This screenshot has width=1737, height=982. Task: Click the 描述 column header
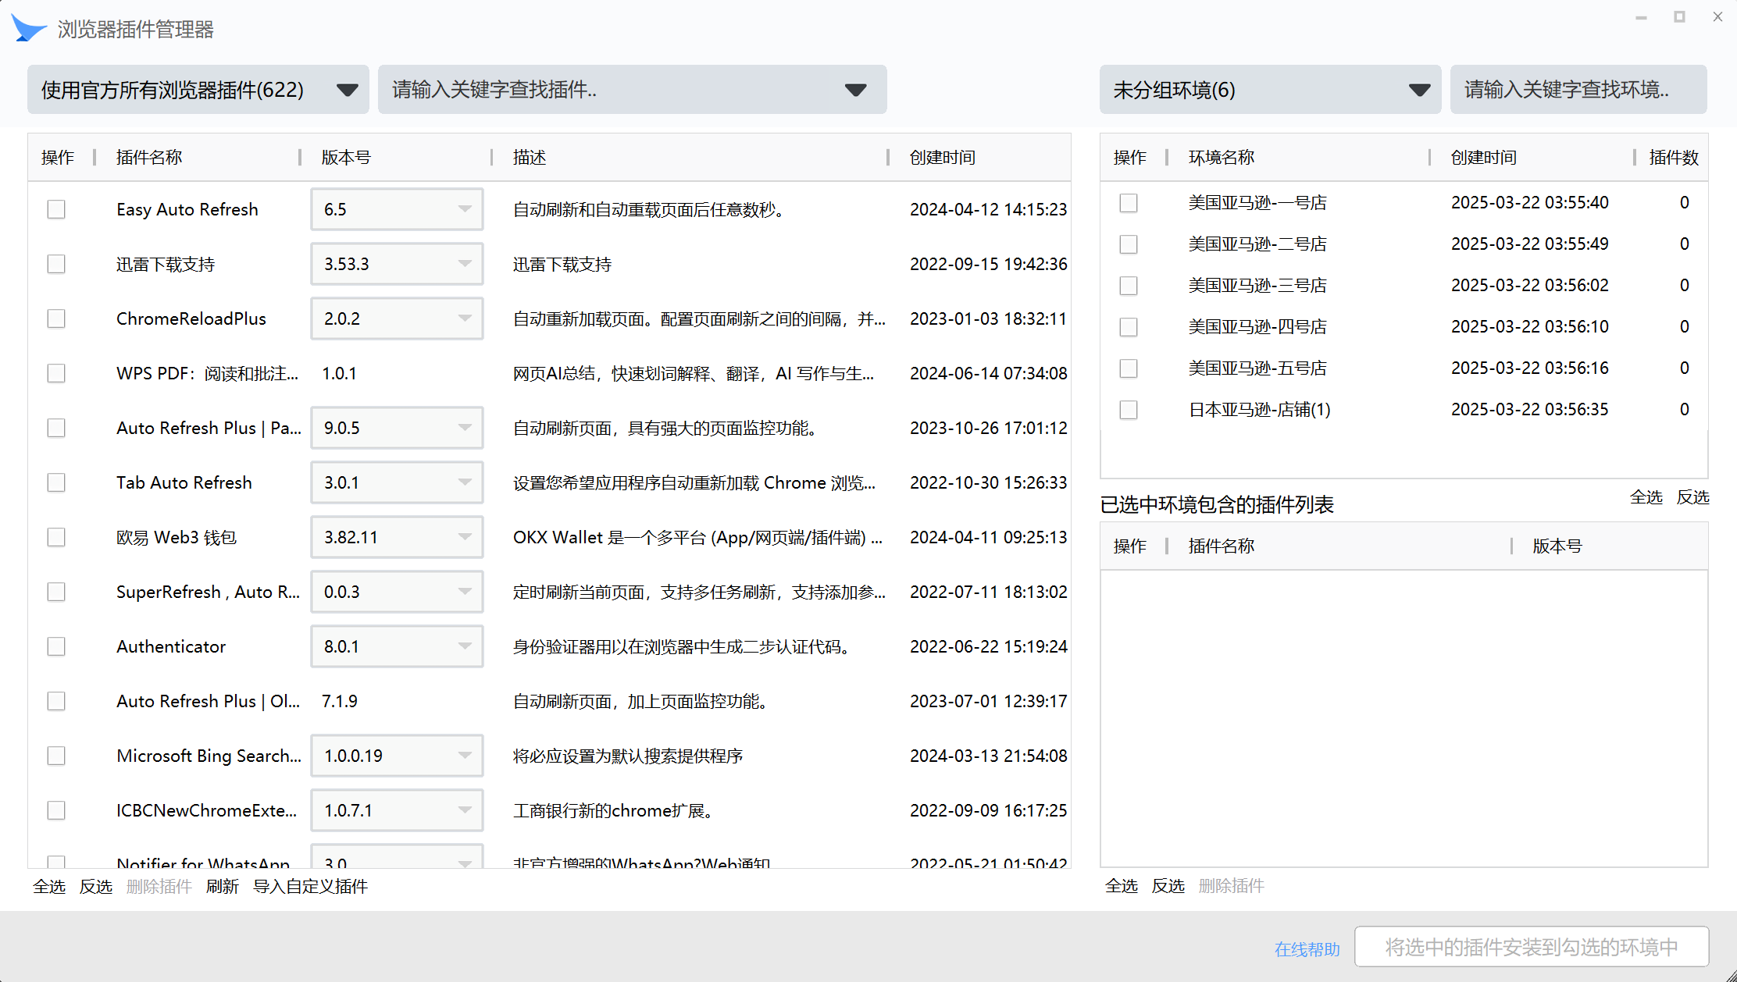530,158
